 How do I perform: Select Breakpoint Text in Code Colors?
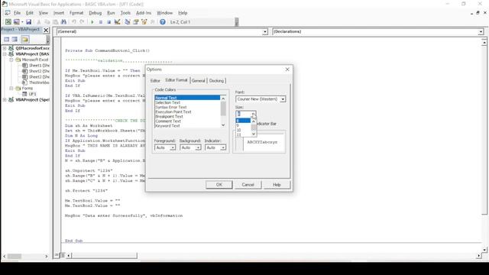click(187, 116)
